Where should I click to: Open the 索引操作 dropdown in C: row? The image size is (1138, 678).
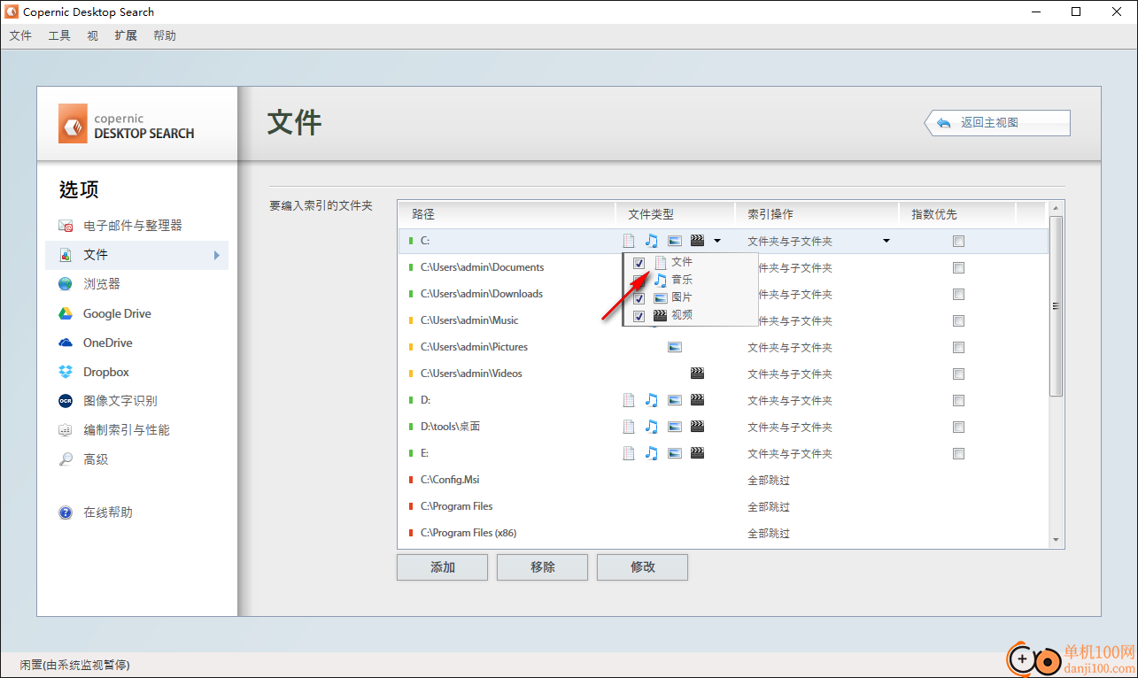(886, 241)
